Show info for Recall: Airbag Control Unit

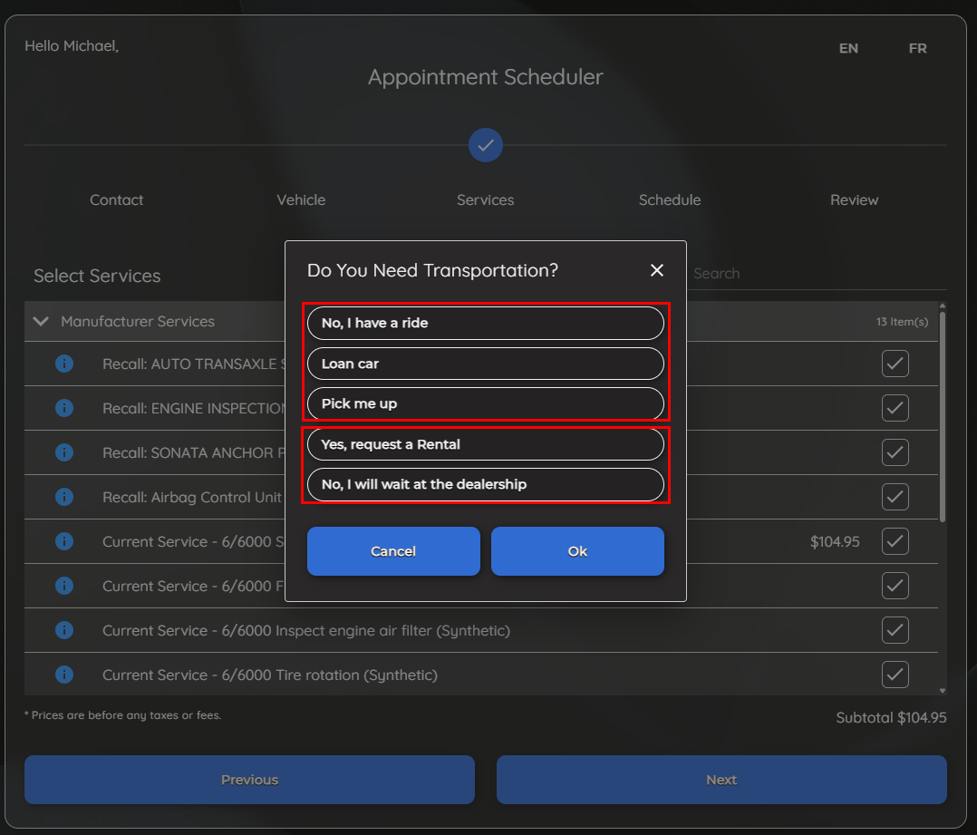(64, 497)
